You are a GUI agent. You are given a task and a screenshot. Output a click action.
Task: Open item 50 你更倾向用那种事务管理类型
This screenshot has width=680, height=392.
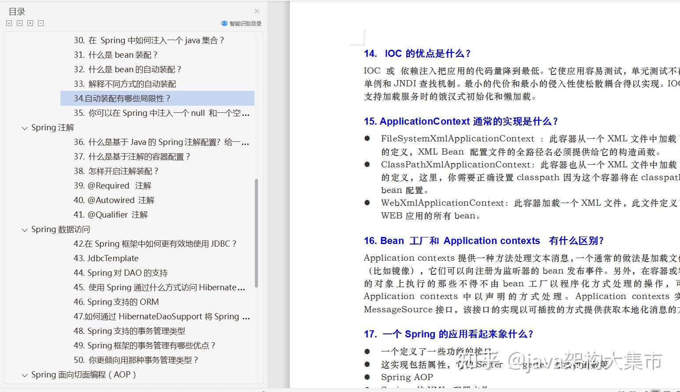pyautogui.click(x=136, y=360)
